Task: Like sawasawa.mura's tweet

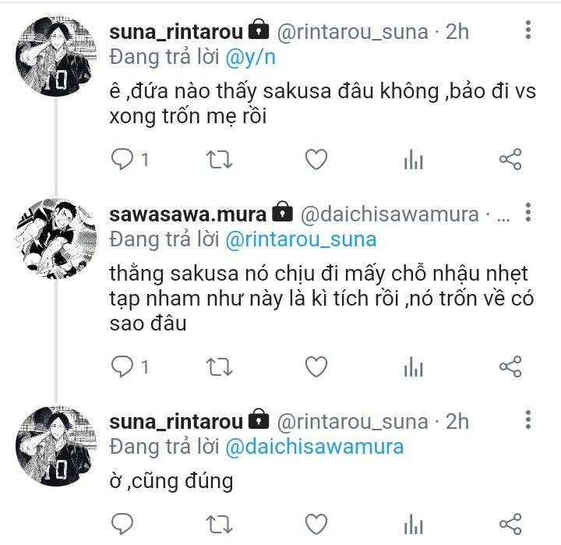Action: tap(316, 366)
